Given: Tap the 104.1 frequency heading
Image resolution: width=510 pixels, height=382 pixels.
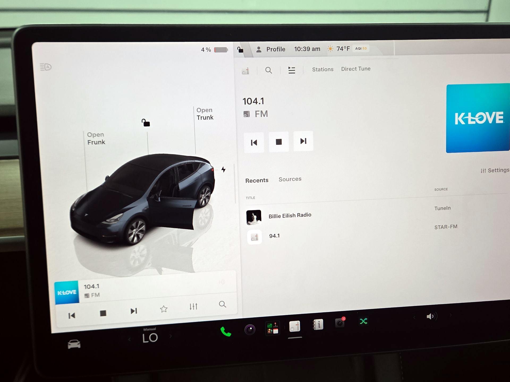Looking at the screenshot, I should click(253, 101).
